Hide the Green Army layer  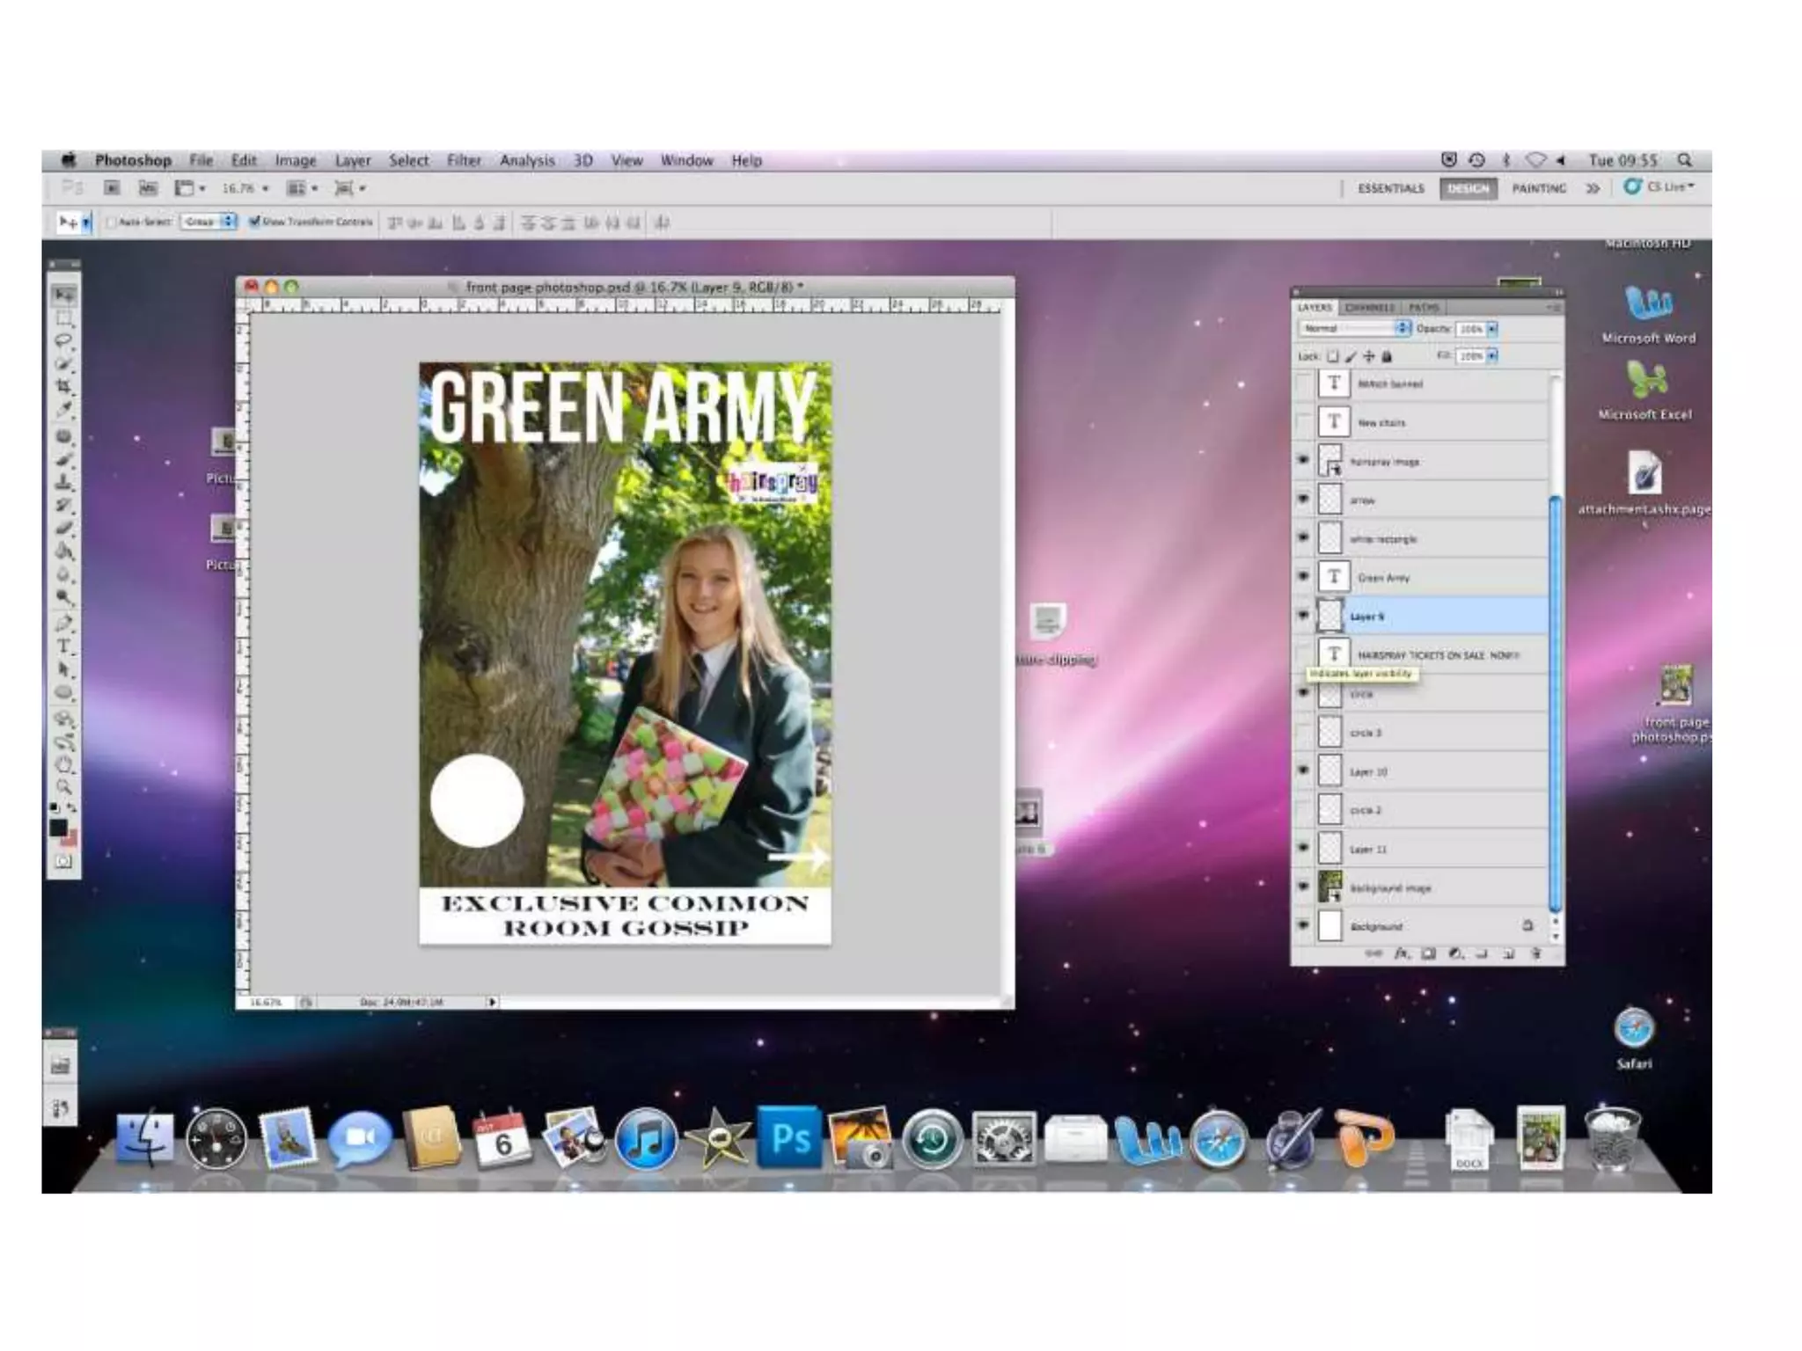click(1303, 577)
